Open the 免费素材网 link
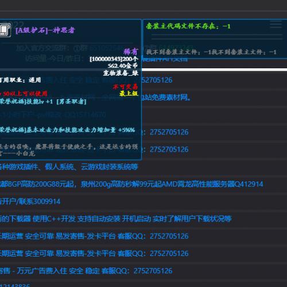This screenshot has height=287, width=287. [x=166, y=98]
